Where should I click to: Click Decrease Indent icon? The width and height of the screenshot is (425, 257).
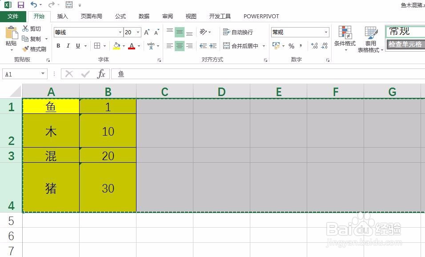coord(203,46)
